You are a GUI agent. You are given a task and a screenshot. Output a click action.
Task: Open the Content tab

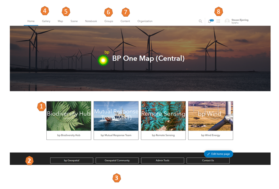[x=125, y=21]
